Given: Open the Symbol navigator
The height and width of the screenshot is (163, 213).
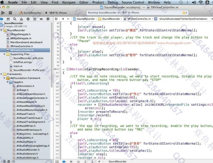Looking at the screenshot, I should 8,19.
